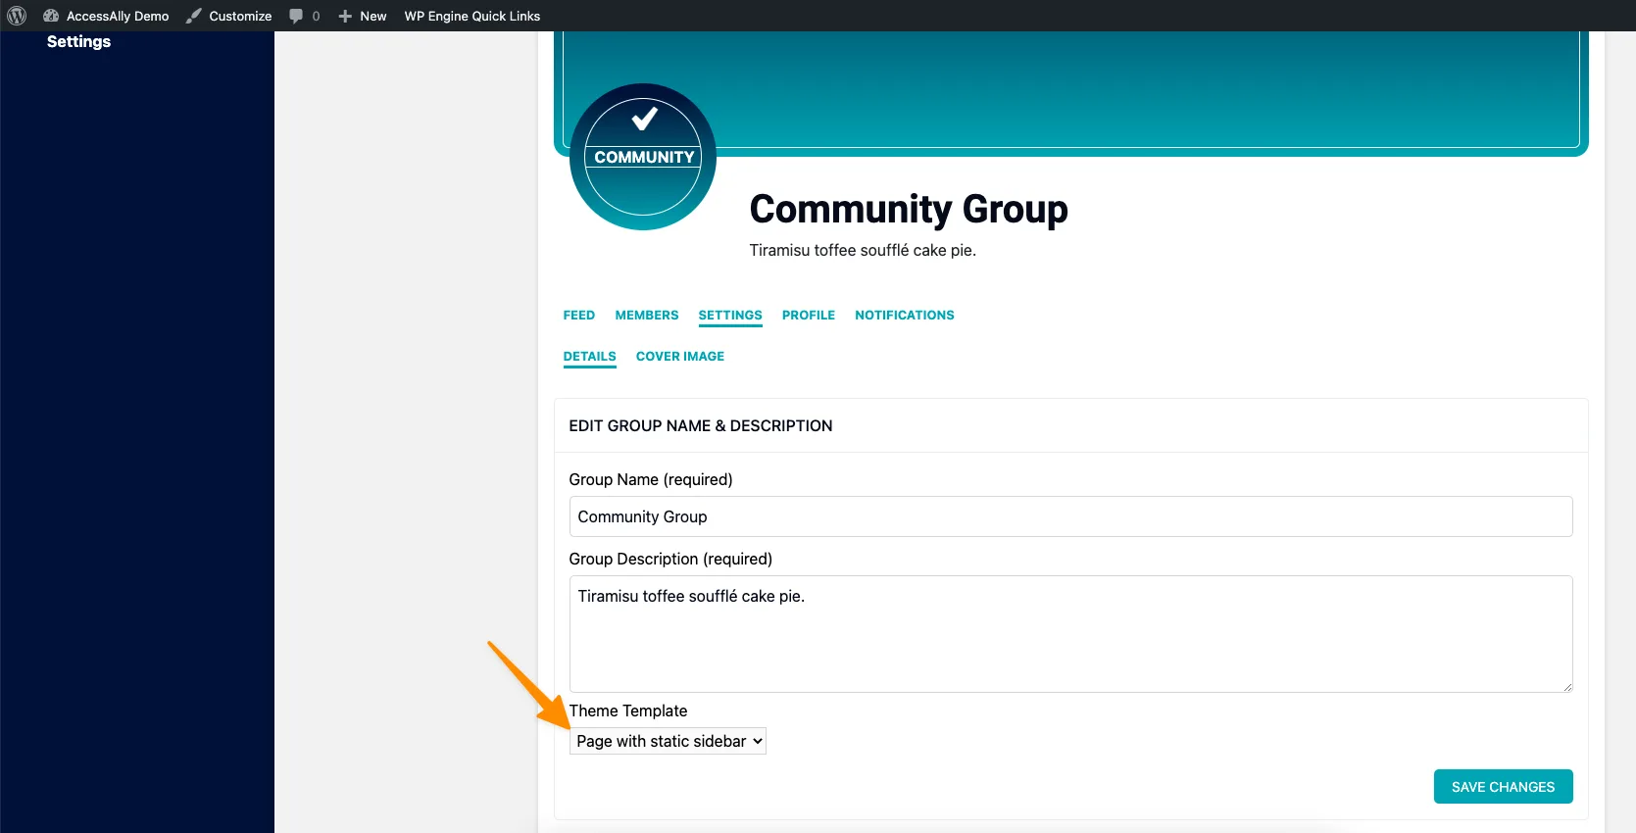Click the Customize brush icon
This screenshot has width=1636, height=833.
pos(194,16)
